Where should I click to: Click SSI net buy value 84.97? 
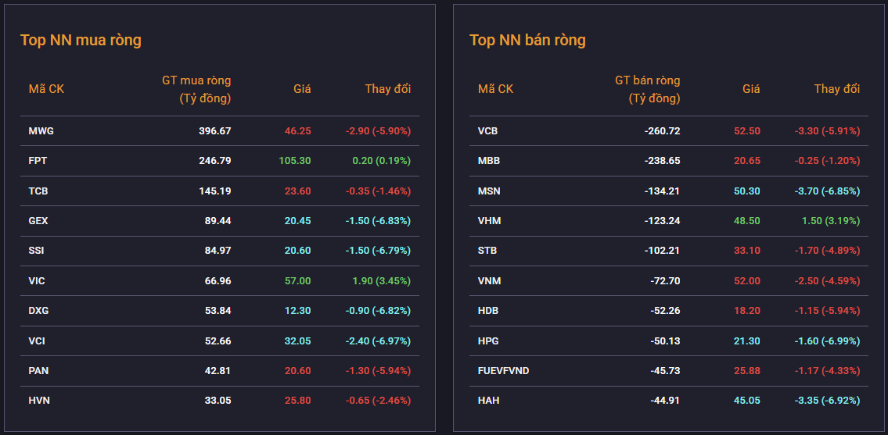[x=218, y=251]
